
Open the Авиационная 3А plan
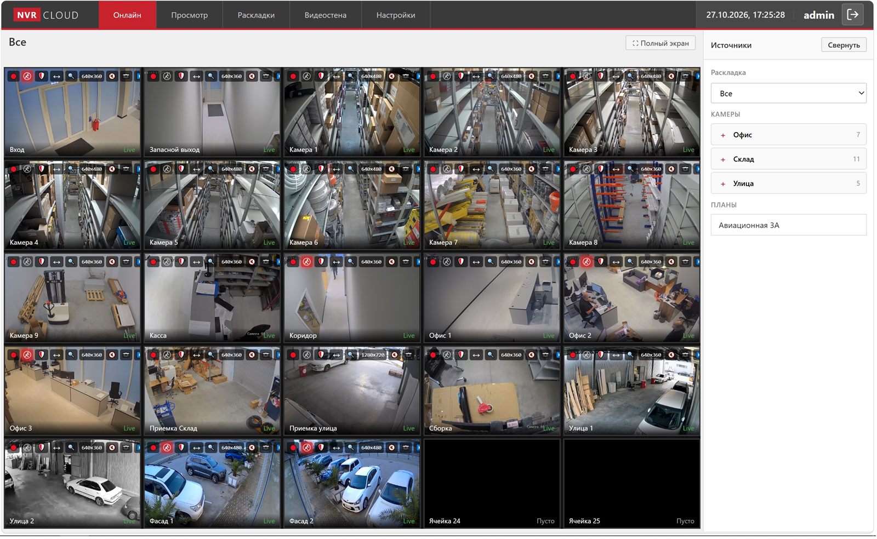point(788,225)
